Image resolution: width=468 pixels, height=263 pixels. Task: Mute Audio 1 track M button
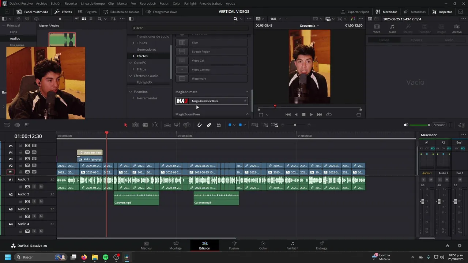pos(41,187)
